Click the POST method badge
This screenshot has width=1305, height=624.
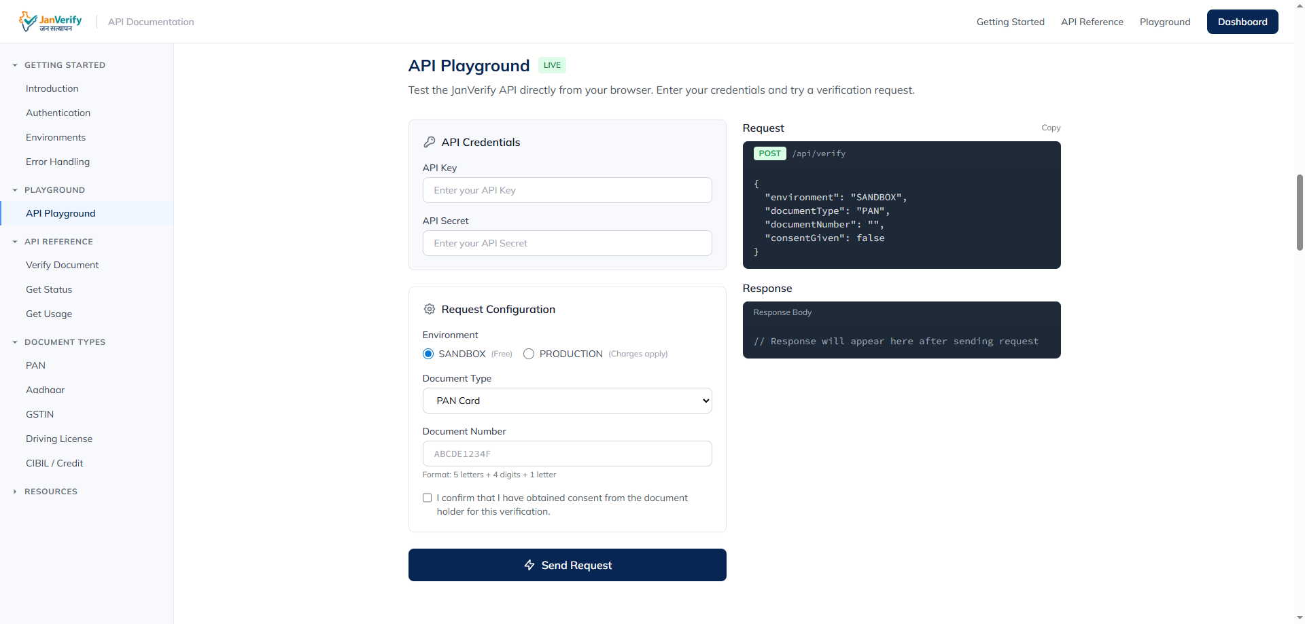click(769, 153)
